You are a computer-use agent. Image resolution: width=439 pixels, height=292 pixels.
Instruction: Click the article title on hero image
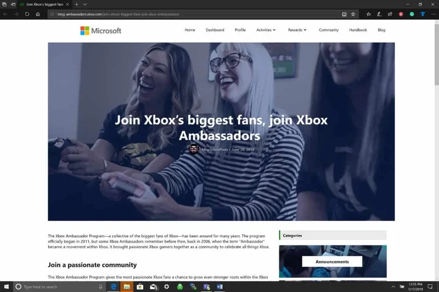pos(221,128)
